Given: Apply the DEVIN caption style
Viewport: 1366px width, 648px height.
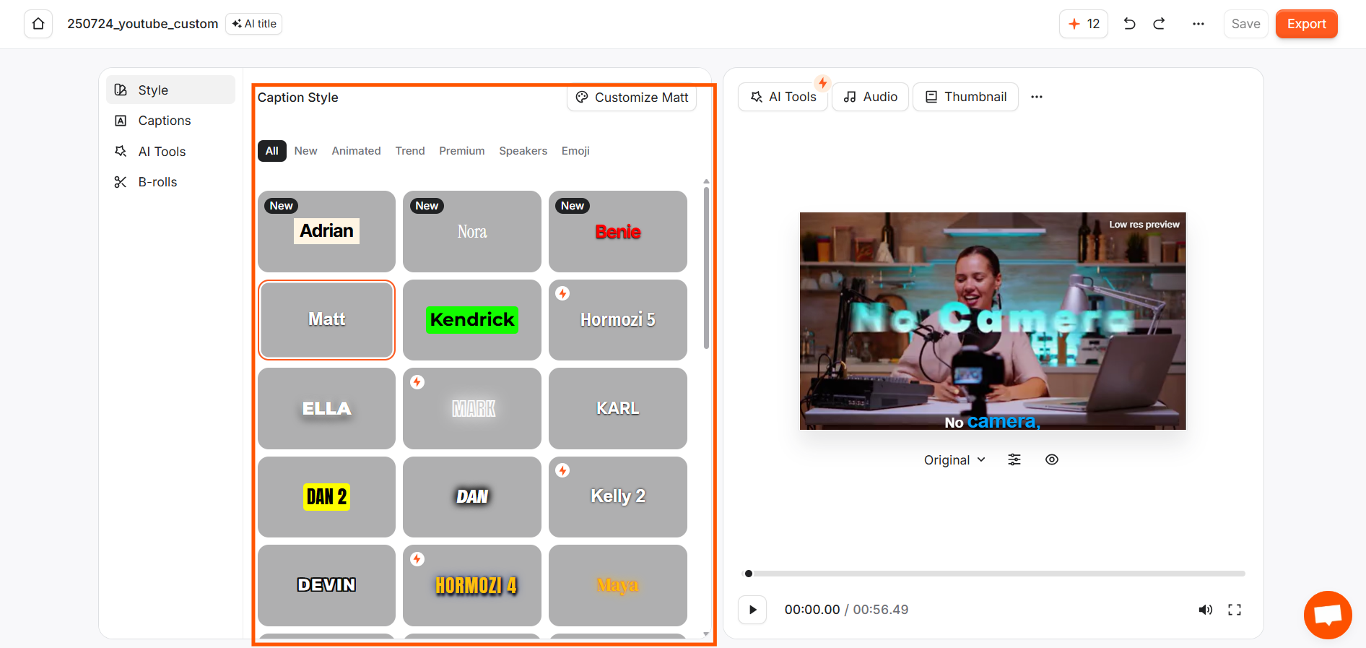Looking at the screenshot, I should [x=326, y=585].
